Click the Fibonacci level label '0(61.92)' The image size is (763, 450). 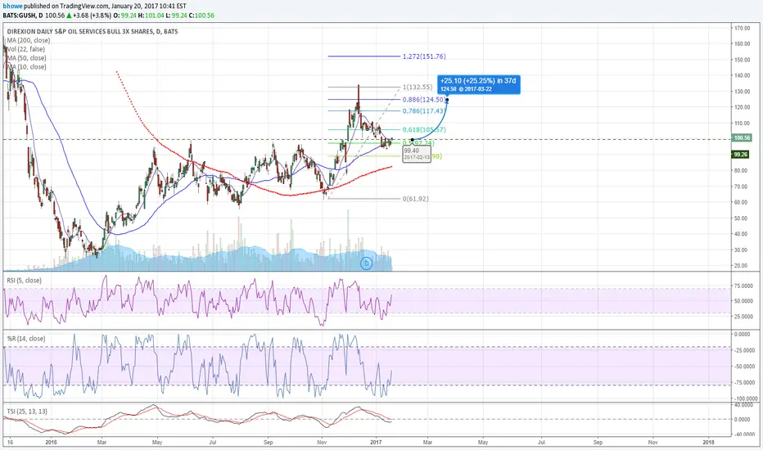(x=416, y=199)
